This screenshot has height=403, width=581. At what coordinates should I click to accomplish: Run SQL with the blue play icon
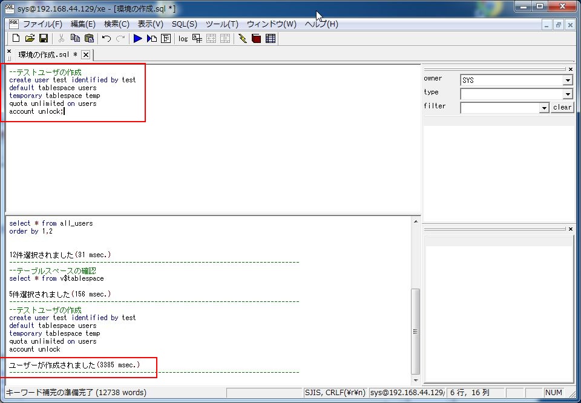tap(137, 38)
